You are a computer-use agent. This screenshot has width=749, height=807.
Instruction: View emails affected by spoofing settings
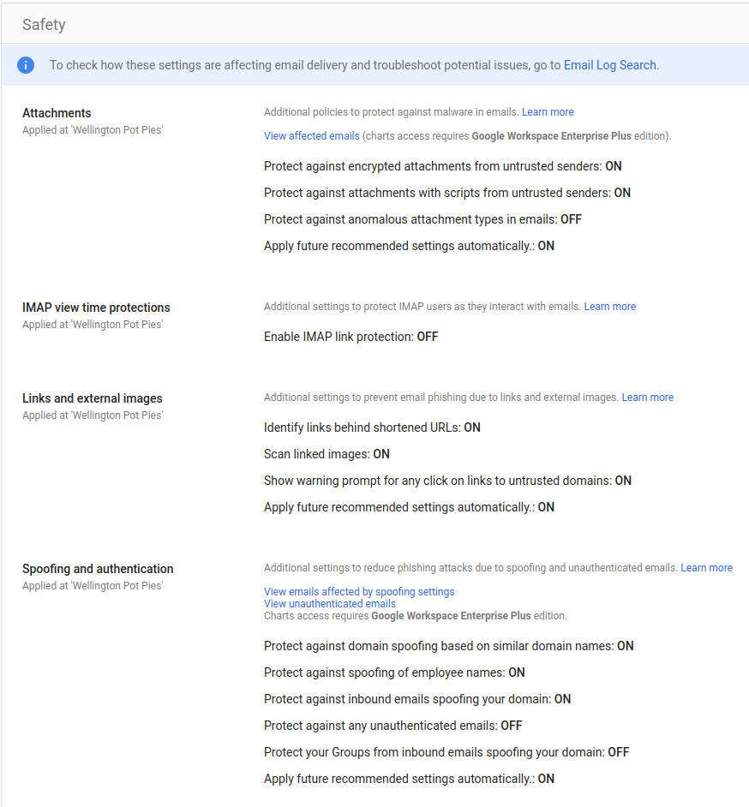(x=359, y=591)
